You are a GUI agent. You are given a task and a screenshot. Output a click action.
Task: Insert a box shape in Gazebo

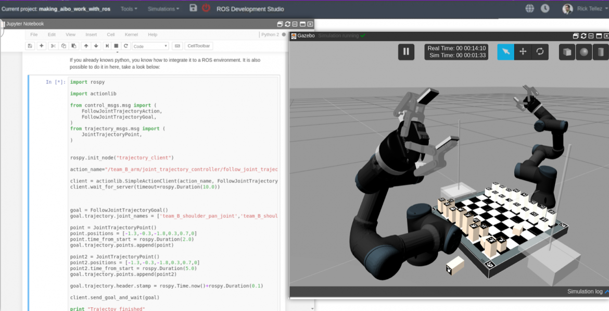coord(567,52)
